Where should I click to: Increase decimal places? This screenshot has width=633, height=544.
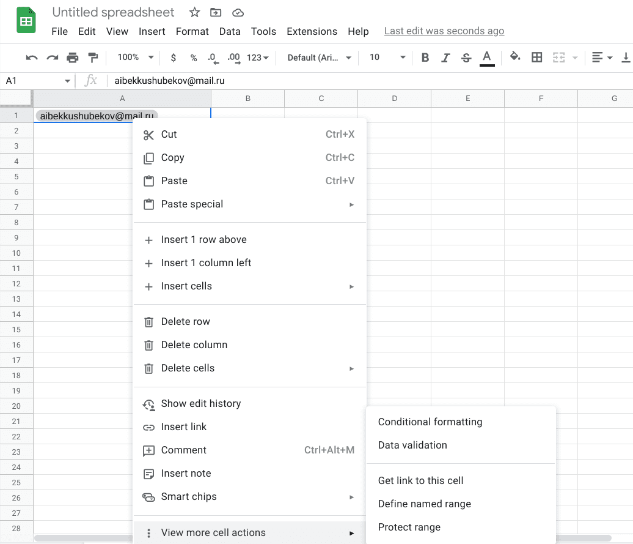[234, 58]
